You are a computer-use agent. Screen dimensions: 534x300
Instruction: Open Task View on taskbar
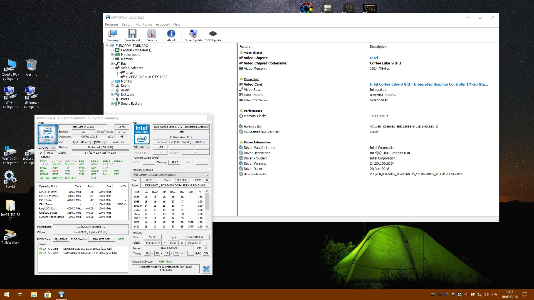(x=20, y=294)
